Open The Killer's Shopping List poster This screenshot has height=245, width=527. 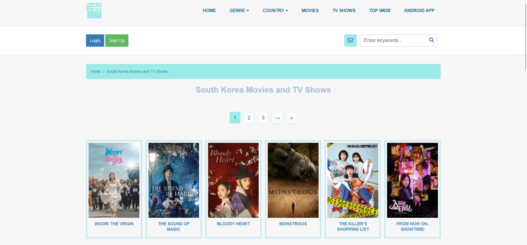pyautogui.click(x=353, y=180)
